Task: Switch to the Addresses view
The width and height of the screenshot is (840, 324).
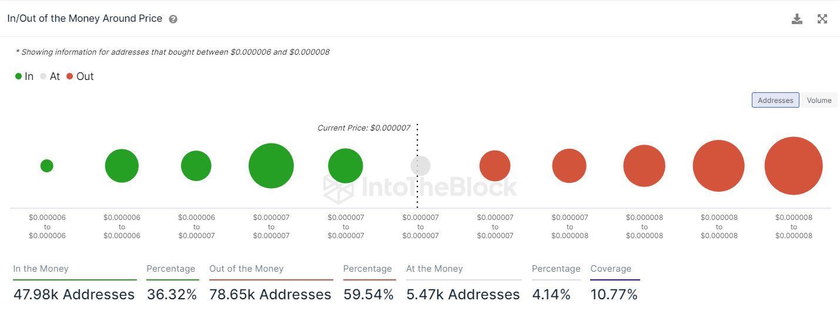Action: [775, 101]
